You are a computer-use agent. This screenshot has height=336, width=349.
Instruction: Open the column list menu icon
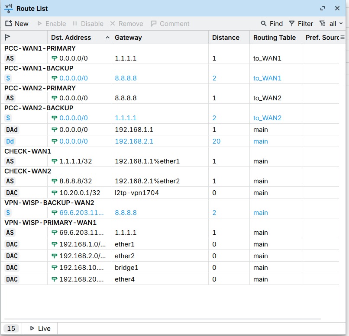pos(343,37)
